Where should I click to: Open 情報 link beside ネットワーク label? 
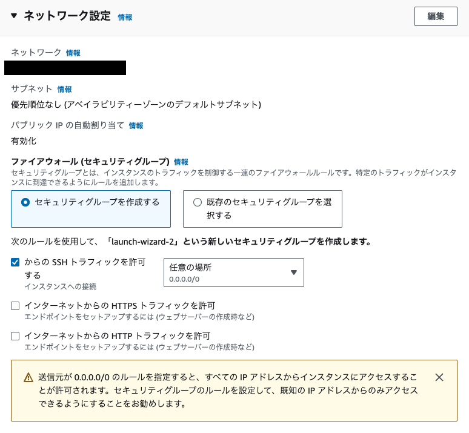73,53
